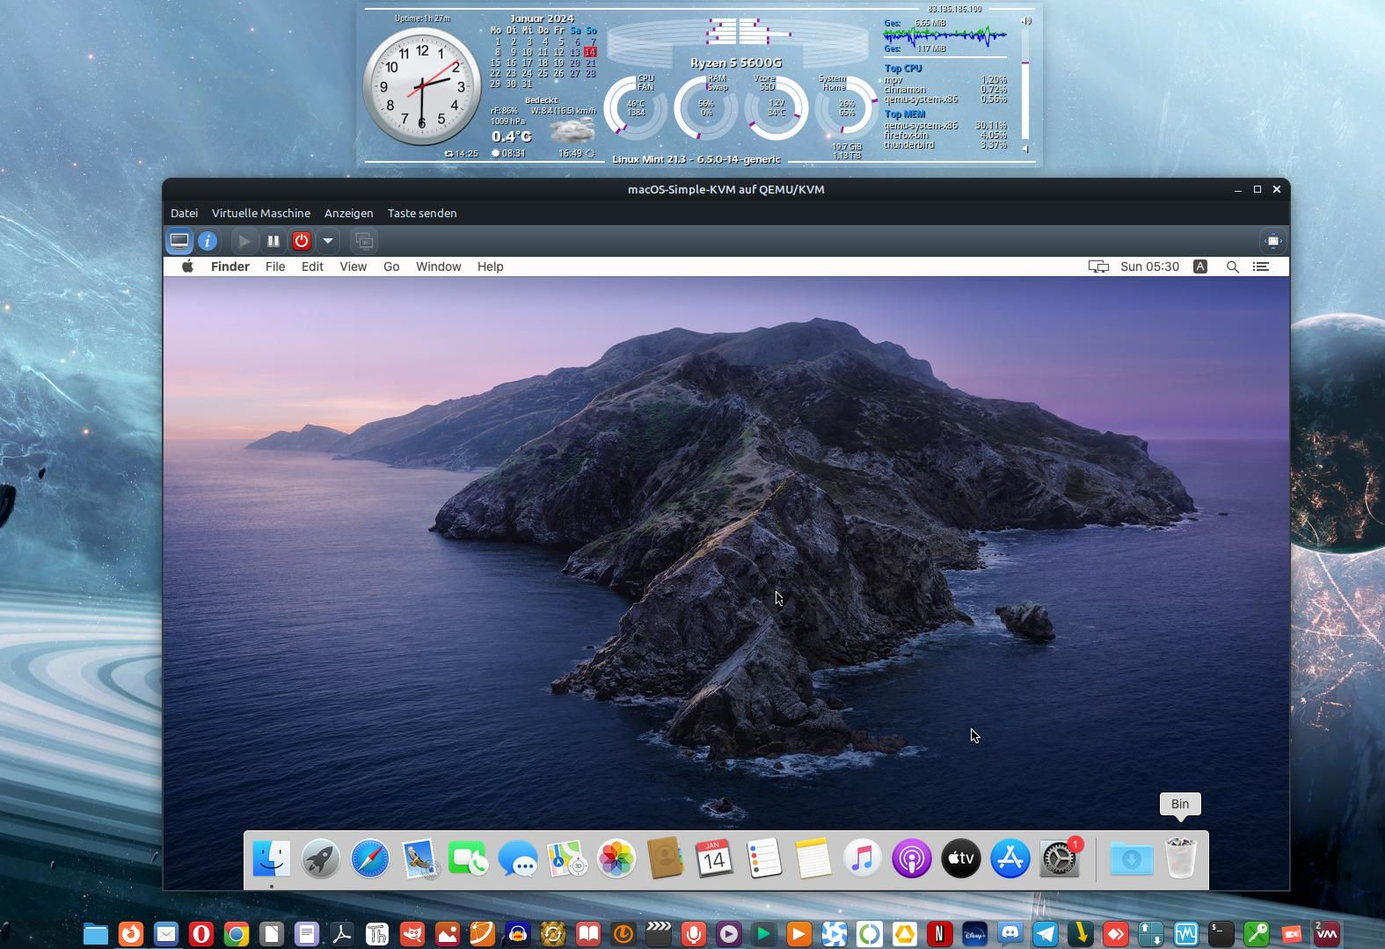Click the weather 0.4°C reading
This screenshot has width=1385, height=949.
pos(512,136)
